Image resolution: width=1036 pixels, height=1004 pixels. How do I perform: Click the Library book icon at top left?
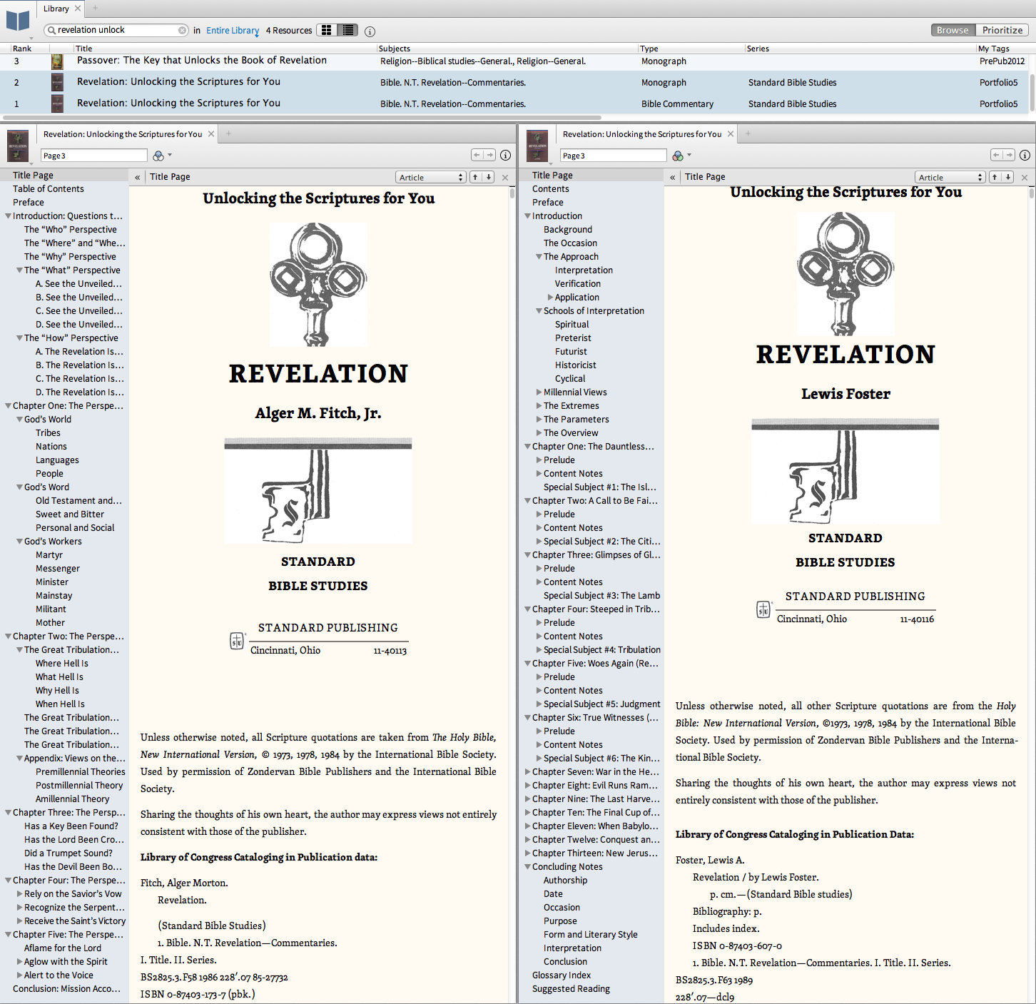pyautogui.click(x=17, y=21)
